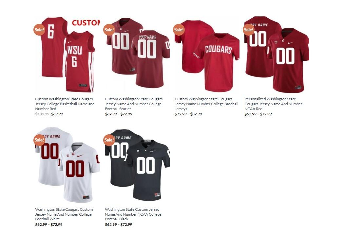Screen dimensions: 344x233
Task: Click the Sale badge on white football jersey
Action: pos(39,140)
